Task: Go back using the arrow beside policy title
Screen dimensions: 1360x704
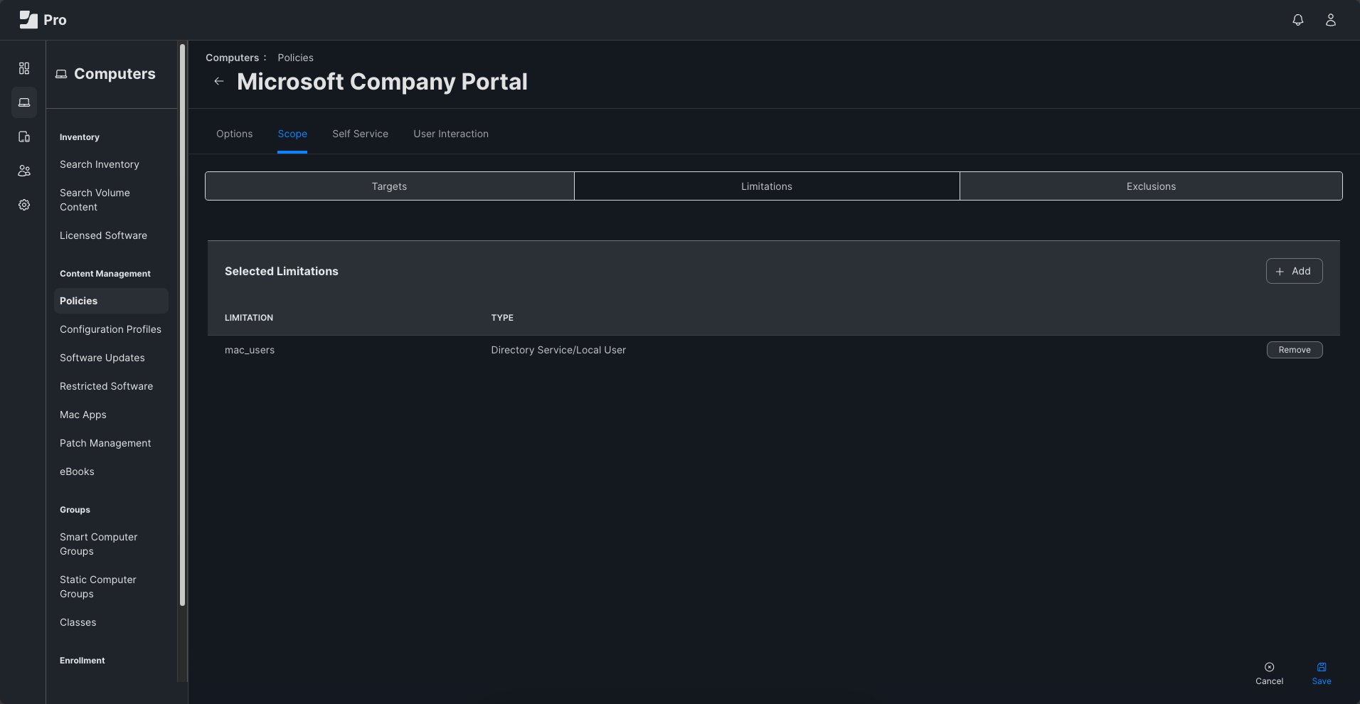Action: 219,81
